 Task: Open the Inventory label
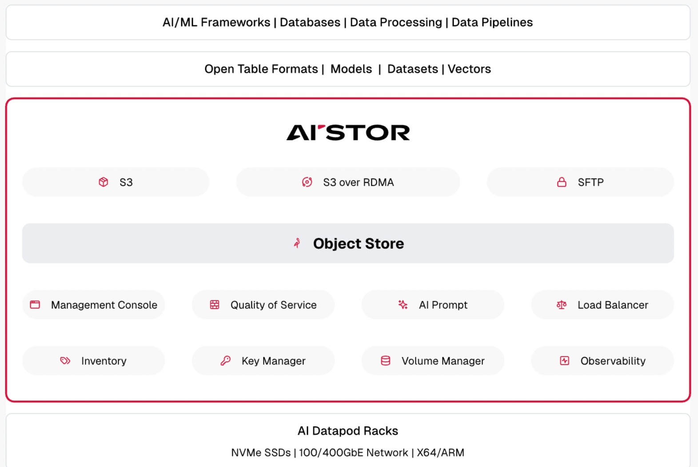104,361
